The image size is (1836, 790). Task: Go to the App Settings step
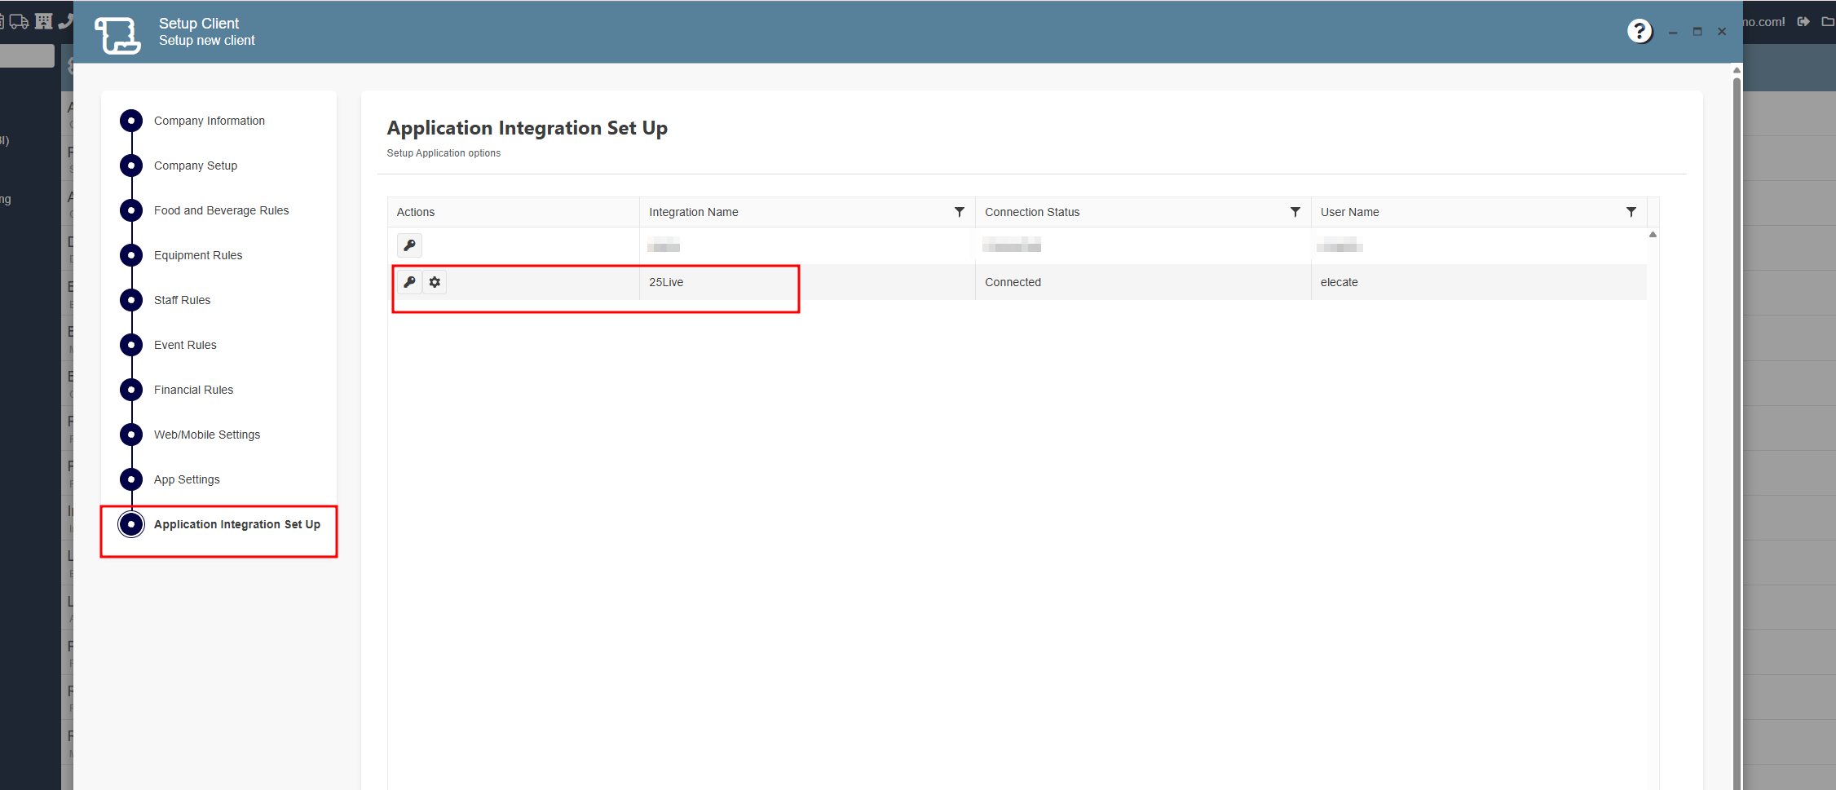pyautogui.click(x=187, y=479)
